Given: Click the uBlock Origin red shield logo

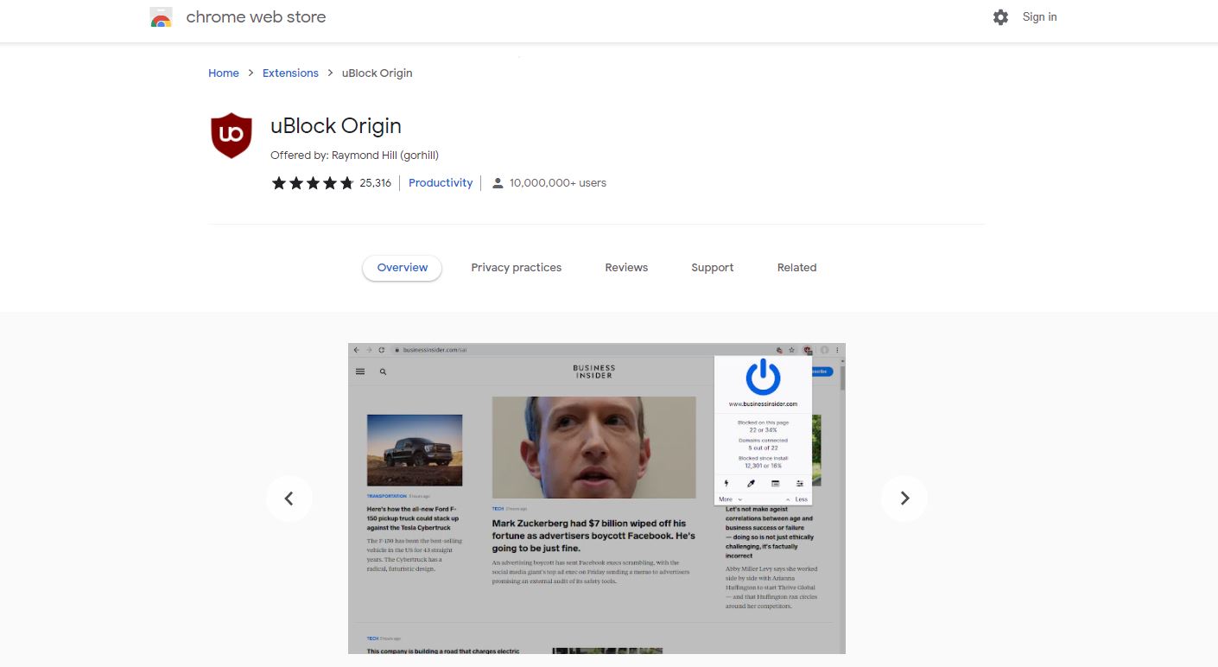Looking at the screenshot, I should pos(232,136).
